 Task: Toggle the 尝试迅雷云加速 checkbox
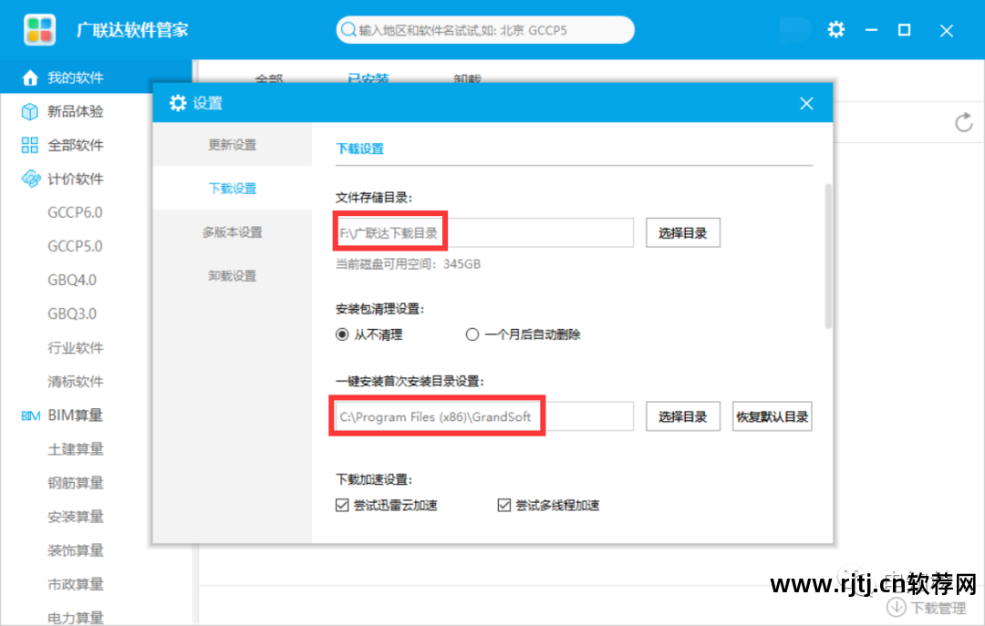[342, 505]
